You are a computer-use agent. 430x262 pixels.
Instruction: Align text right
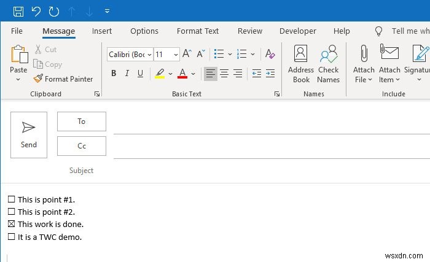coord(238,74)
